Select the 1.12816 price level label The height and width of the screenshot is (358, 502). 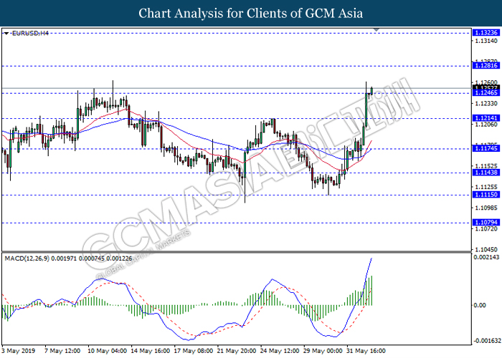pyautogui.click(x=486, y=66)
